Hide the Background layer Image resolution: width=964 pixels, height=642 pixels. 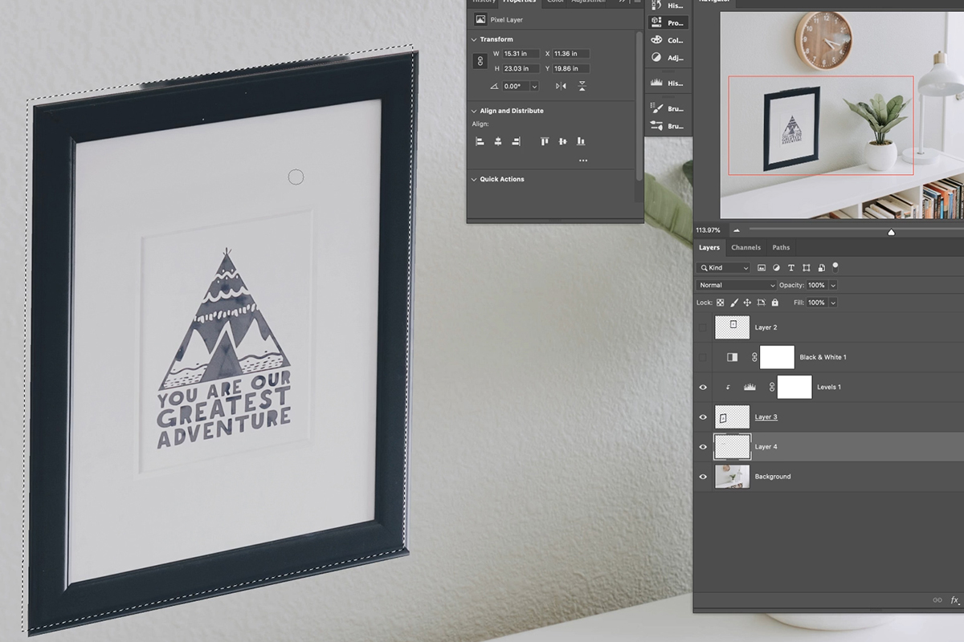point(703,477)
